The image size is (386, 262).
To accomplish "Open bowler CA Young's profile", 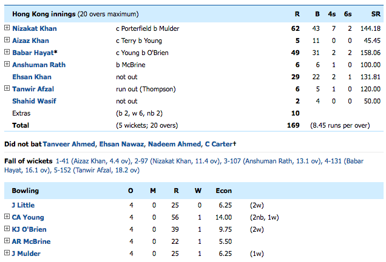I will point(28,217).
